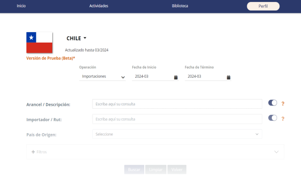Go to Actividades in the top navigation

pos(99,6)
